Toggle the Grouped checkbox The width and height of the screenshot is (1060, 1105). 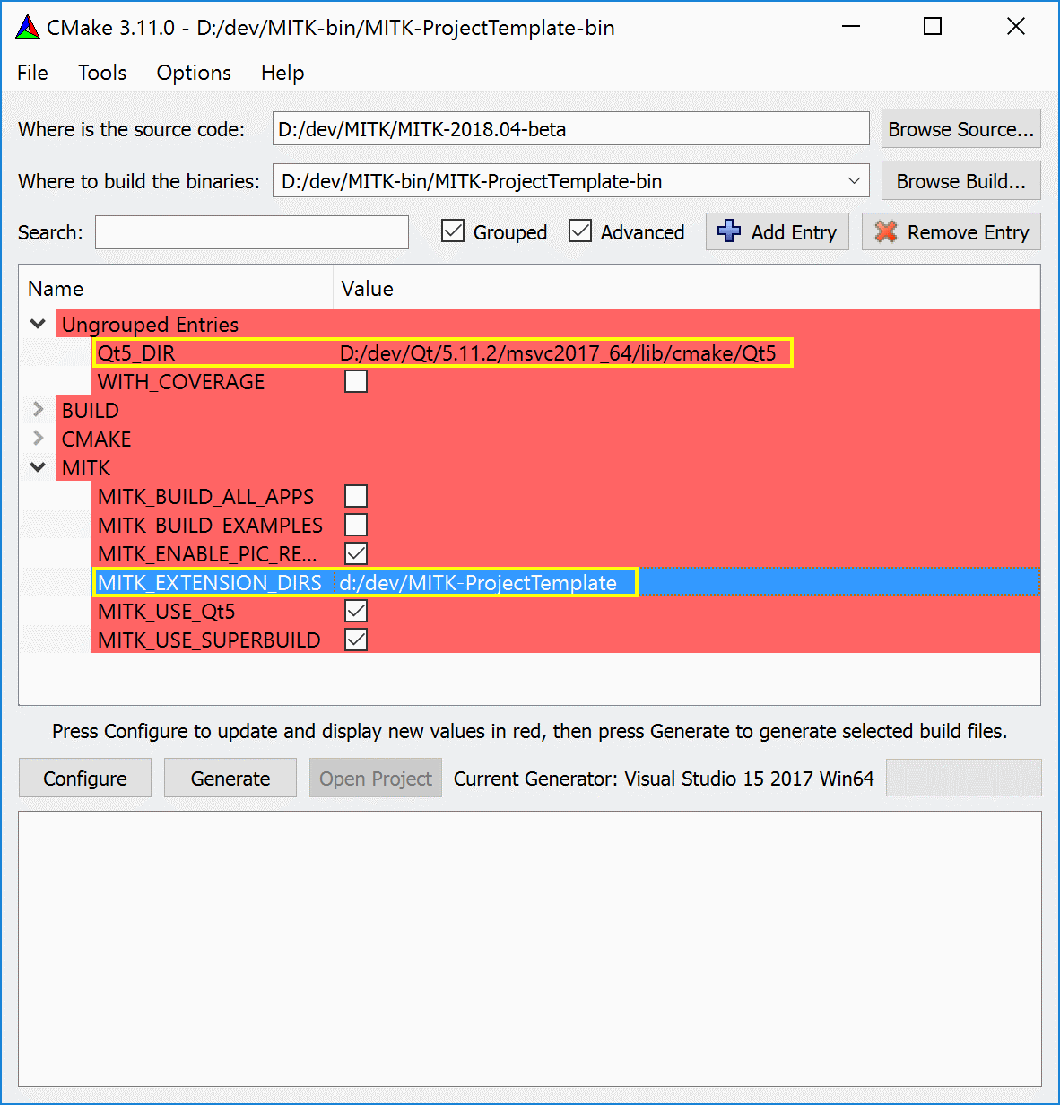[x=453, y=231]
